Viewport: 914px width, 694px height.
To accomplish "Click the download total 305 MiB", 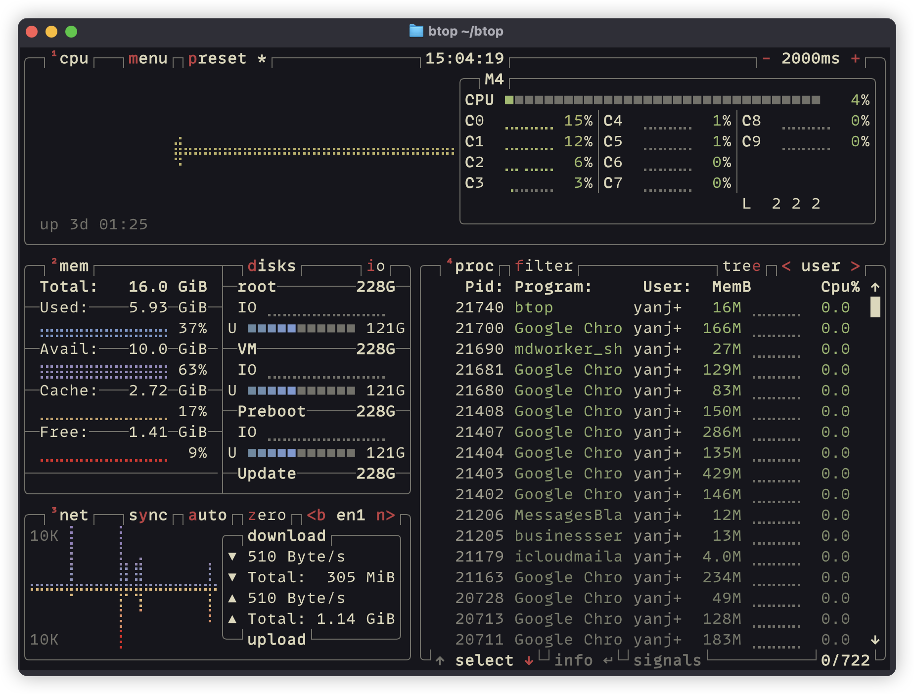I will [x=361, y=578].
